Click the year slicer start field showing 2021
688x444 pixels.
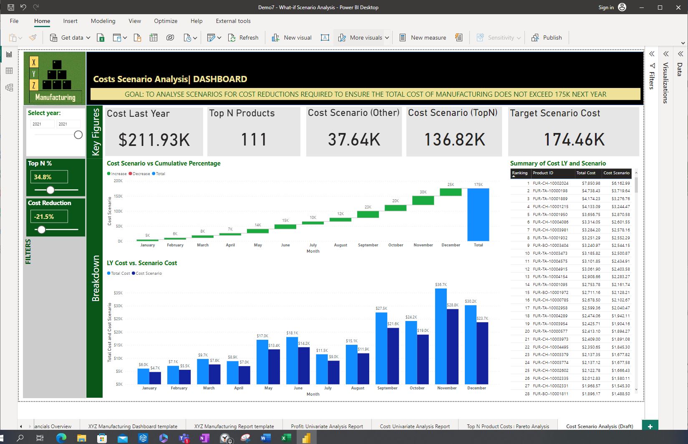point(43,124)
